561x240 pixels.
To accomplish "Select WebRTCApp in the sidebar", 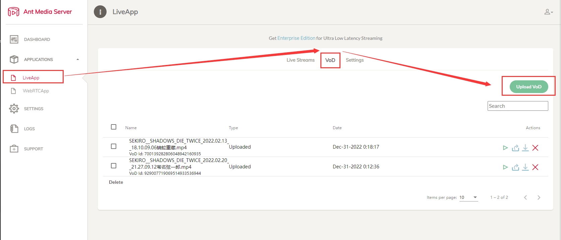I will [x=36, y=91].
